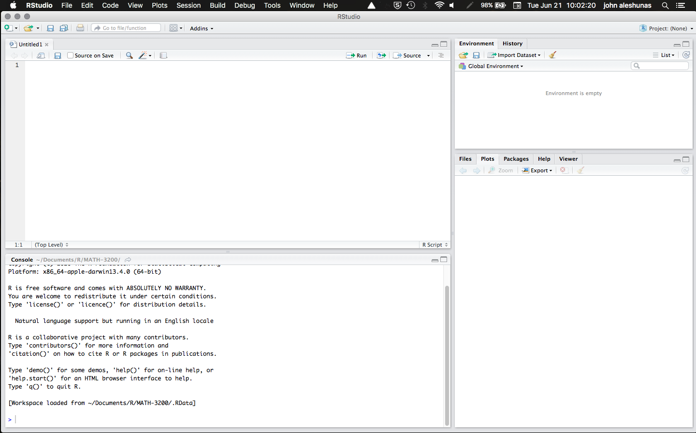The width and height of the screenshot is (696, 433).
Task: Click the refresh icon in the Environment pane
Action: tap(686, 55)
